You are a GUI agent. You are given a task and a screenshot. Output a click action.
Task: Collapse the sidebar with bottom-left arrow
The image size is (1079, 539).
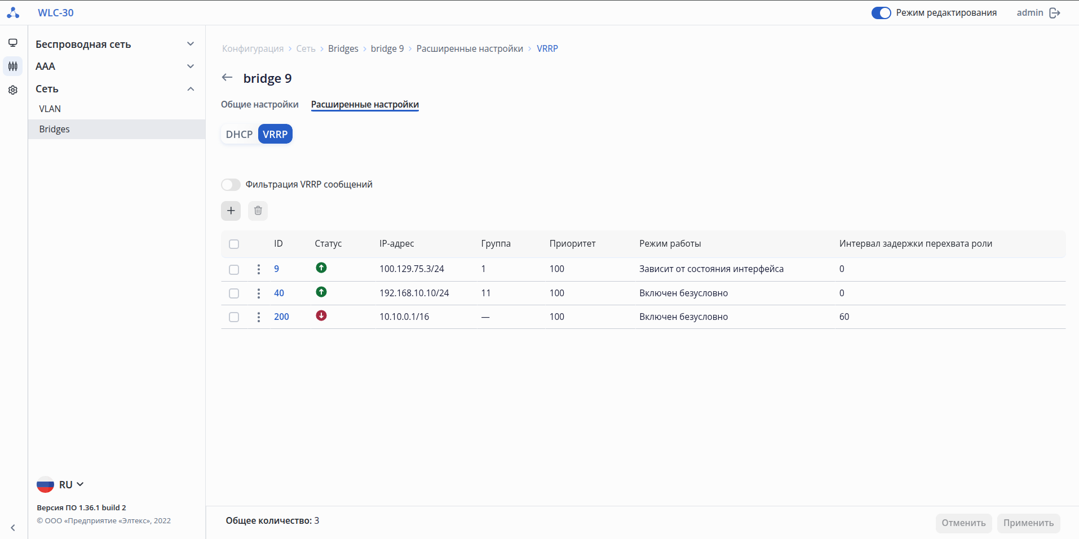point(13,528)
